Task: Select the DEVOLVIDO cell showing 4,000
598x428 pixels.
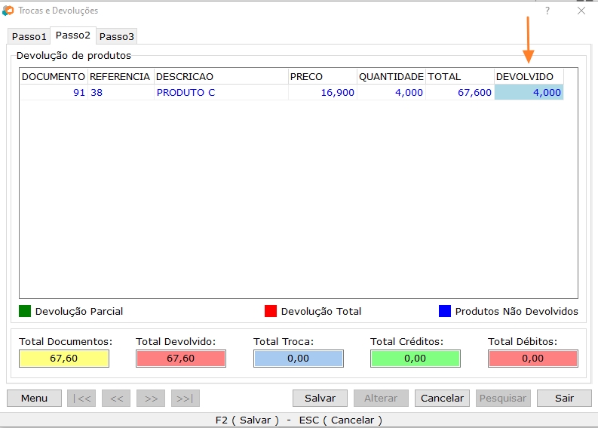Action: pyautogui.click(x=529, y=92)
